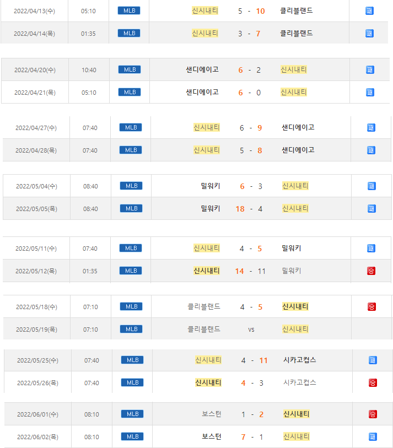Open 클리블랜드 team in the 2022/04/13 row

(297, 11)
